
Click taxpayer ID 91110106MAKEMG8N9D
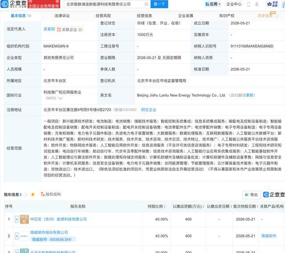click(x=252, y=46)
